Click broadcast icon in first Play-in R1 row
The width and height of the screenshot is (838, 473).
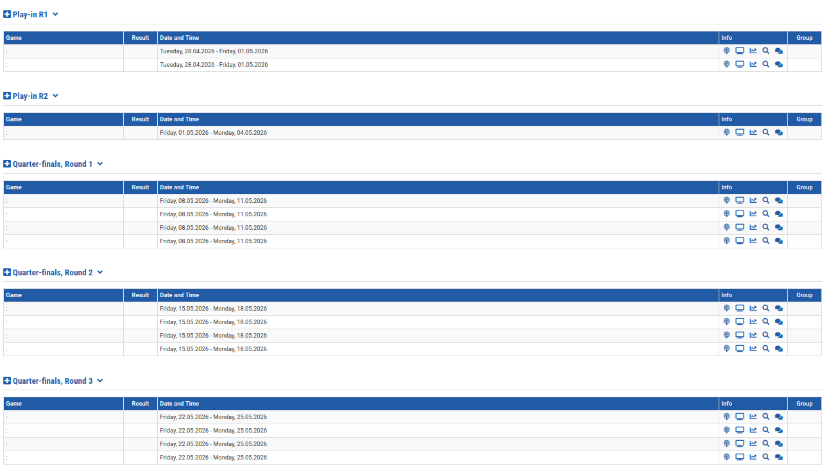[x=726, y=51]
